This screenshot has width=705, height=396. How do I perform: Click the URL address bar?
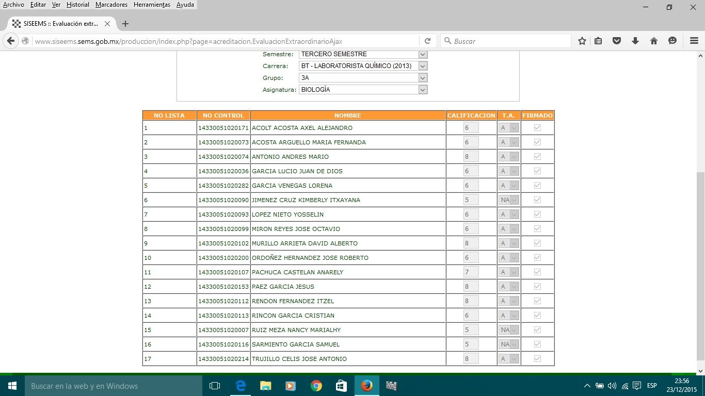[x=226, y=41]
